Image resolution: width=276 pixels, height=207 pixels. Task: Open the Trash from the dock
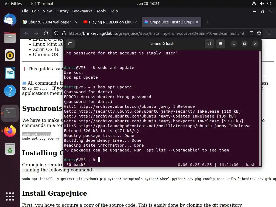[x=10, y=149]
